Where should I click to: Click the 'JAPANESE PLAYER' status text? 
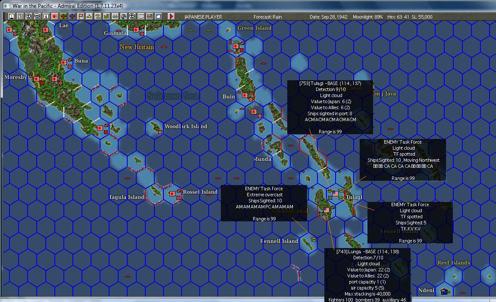[203, 17]
